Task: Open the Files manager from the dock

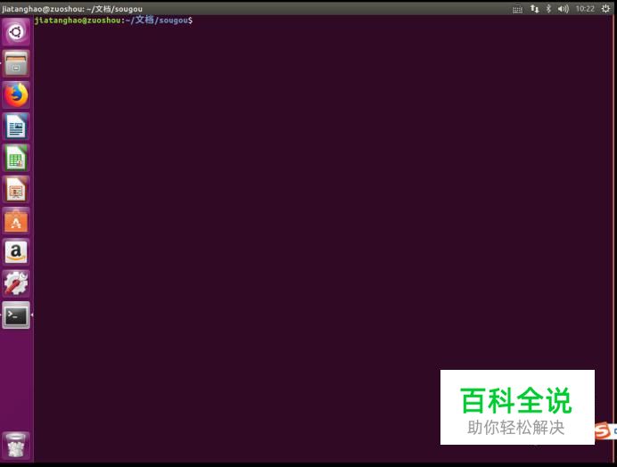Action: pos(16,63)
